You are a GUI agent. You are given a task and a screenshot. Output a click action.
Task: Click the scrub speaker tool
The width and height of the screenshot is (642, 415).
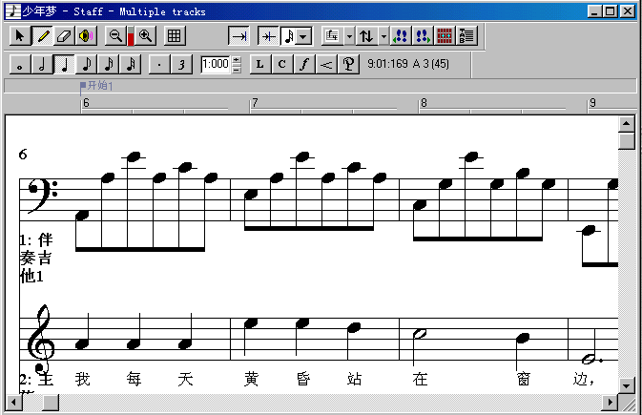86,36
